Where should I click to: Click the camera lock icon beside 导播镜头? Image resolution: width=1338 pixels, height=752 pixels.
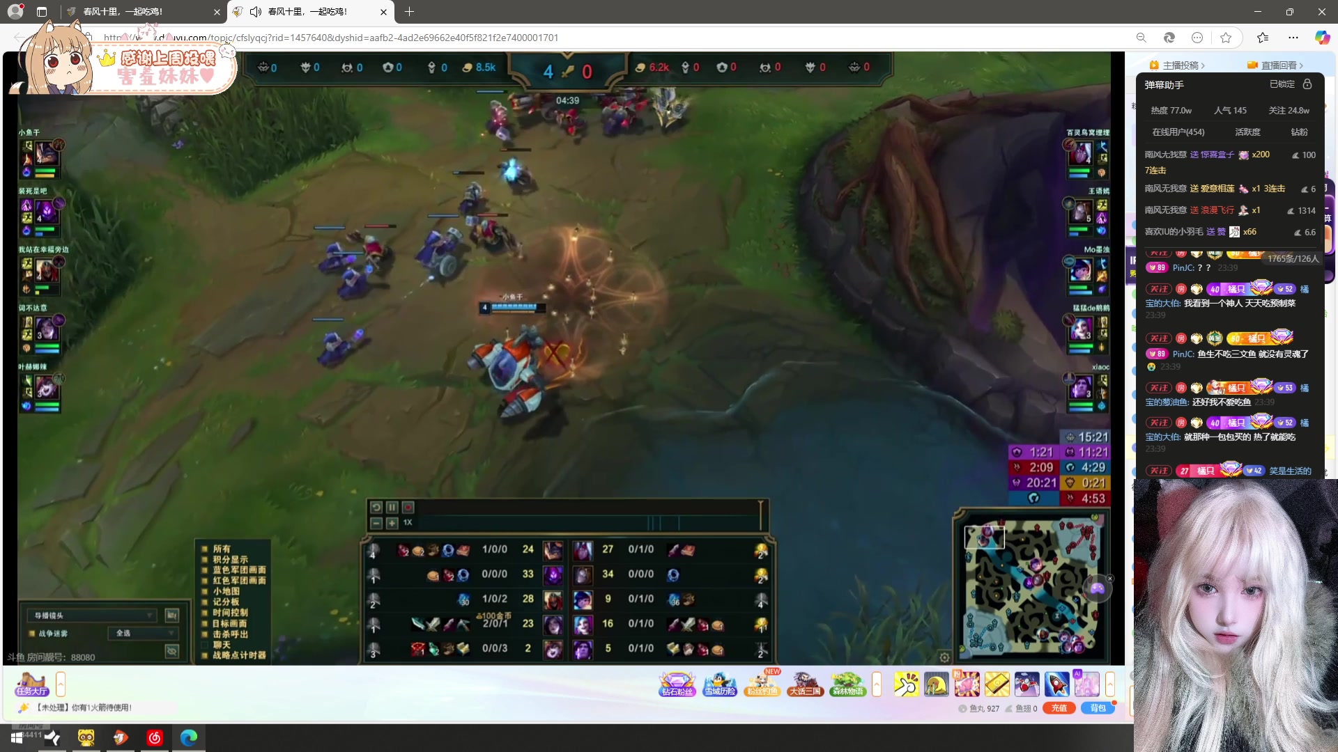tap(172, 616)
